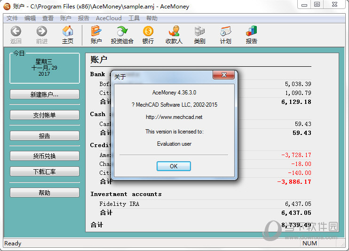Viewport: 349px width, 251px height.
Task: Open the Accounts (账户) toolbar icon
Action: pos(96,31)
